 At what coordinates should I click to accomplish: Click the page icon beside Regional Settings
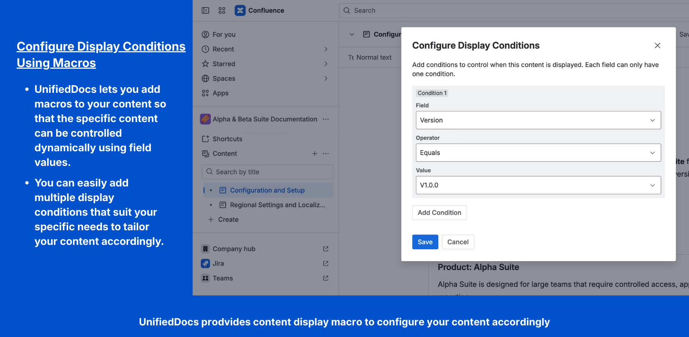pyautogui.click(x=223, y=205)
